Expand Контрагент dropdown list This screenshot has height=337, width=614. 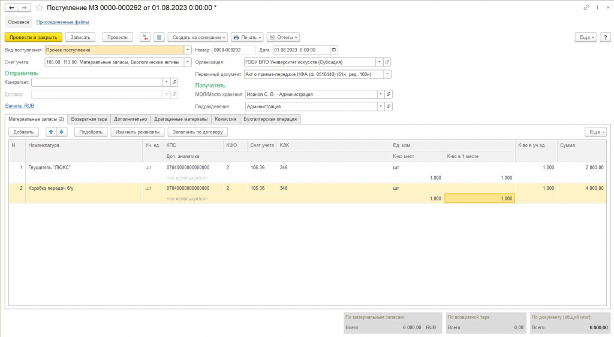pyautogui.click(x=167, y=82)
